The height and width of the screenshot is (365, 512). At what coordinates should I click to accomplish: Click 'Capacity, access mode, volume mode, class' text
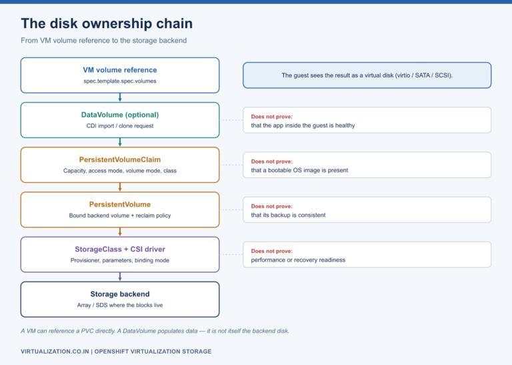(x=120, y=171)
